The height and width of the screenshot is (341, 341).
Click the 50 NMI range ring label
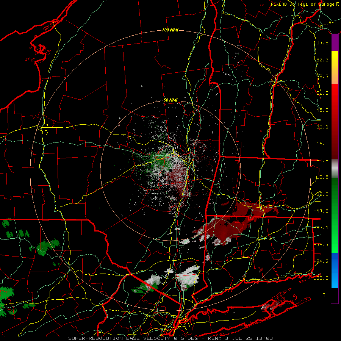pyautogui.click(x=171, y=100)
